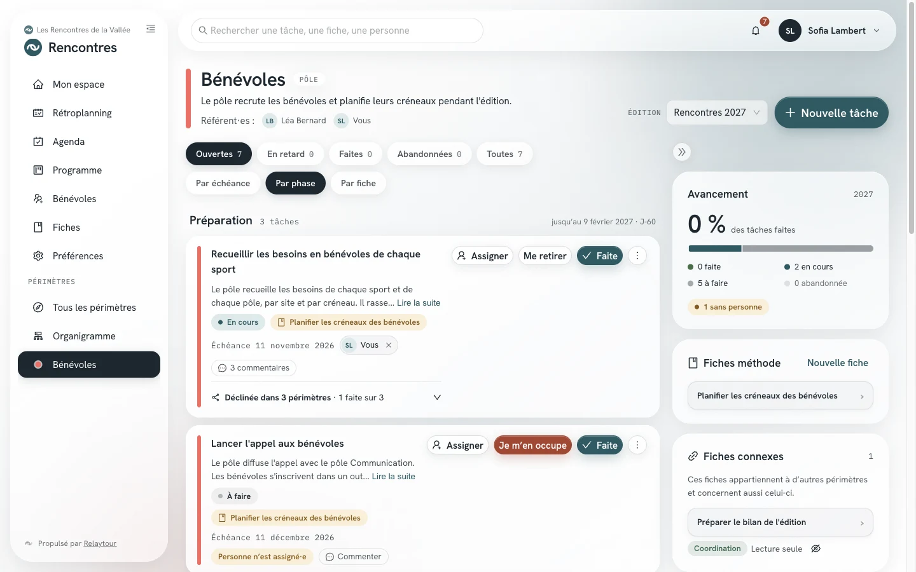Show the Abandonnées tasks tab
The image size is (916, 572).
(429, 154)
